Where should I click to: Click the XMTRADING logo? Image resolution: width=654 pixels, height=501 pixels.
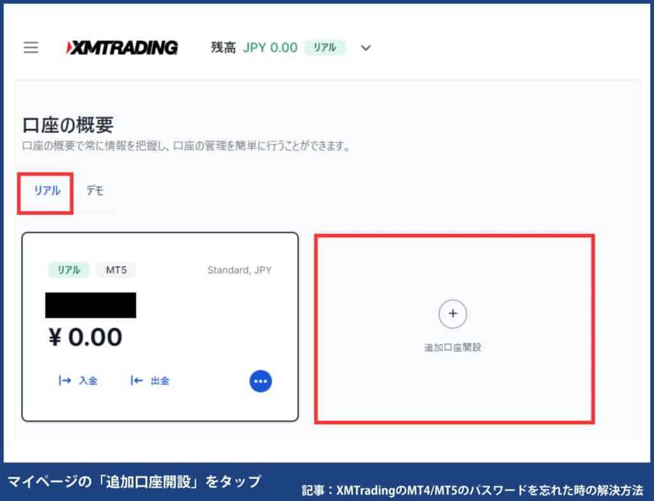coord(122,47)
